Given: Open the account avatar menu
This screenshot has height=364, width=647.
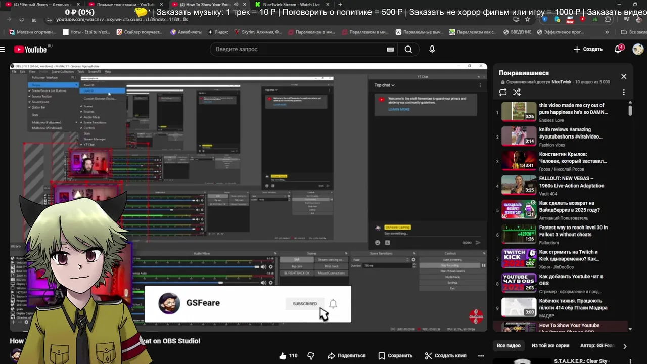Looking at the screenshot, I should tap(638, 49).
